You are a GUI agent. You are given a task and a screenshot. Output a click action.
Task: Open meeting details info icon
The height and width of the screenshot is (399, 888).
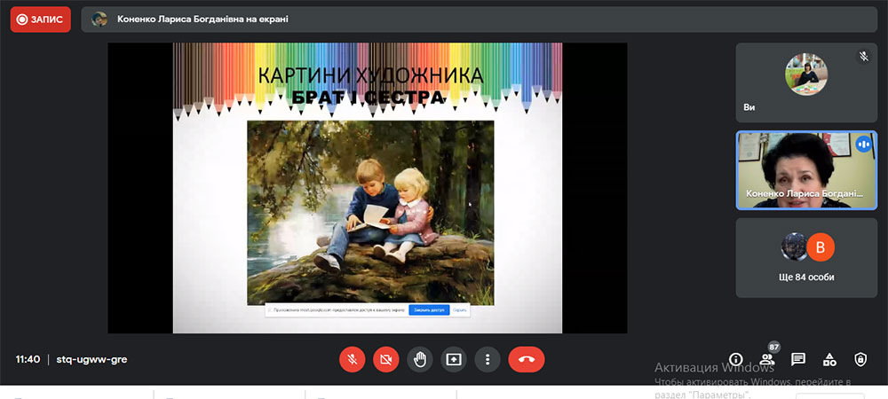coord(735,359)
